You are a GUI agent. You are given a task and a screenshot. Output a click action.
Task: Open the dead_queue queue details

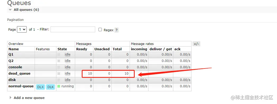point(19,74)
